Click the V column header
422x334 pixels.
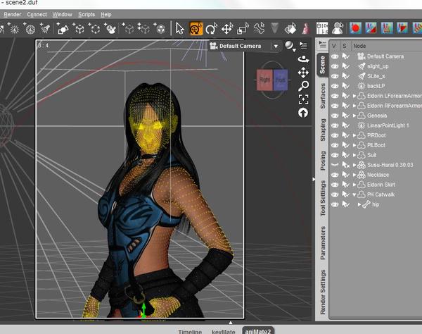pos(334,46)
